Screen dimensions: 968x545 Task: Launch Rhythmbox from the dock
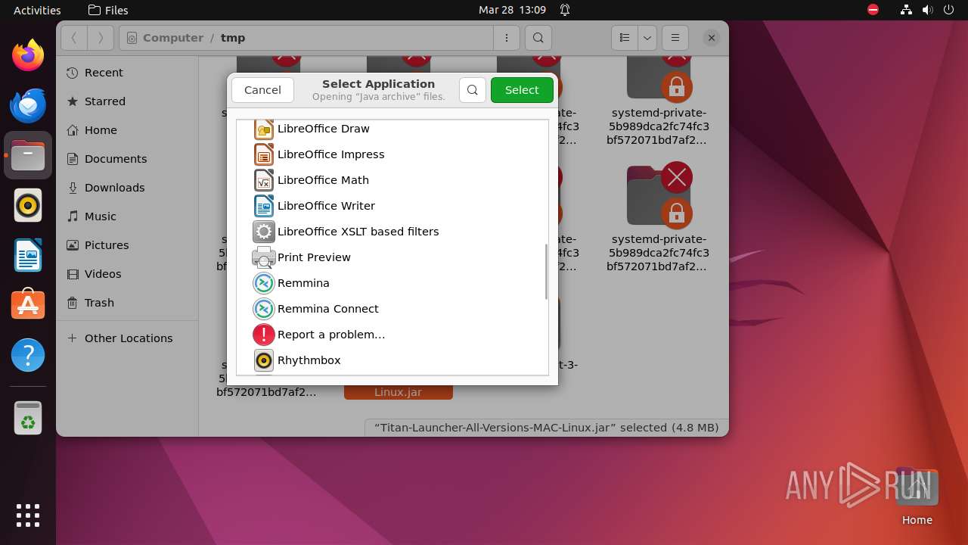click(28, 205)
